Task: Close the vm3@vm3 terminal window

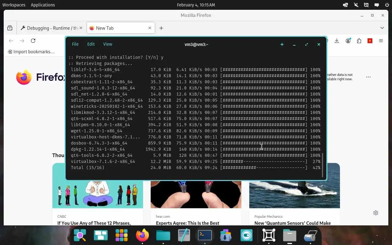Action: [x=318, y=44]
